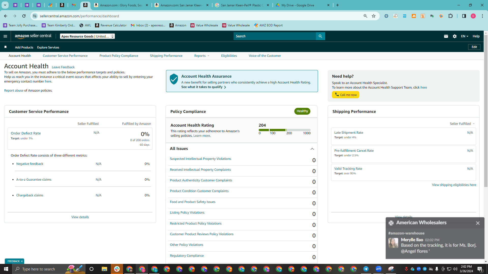The width and height of the screenshot is (488, 274).
Task: Open Voice of the Customer tab
Action: click(265, 56)
